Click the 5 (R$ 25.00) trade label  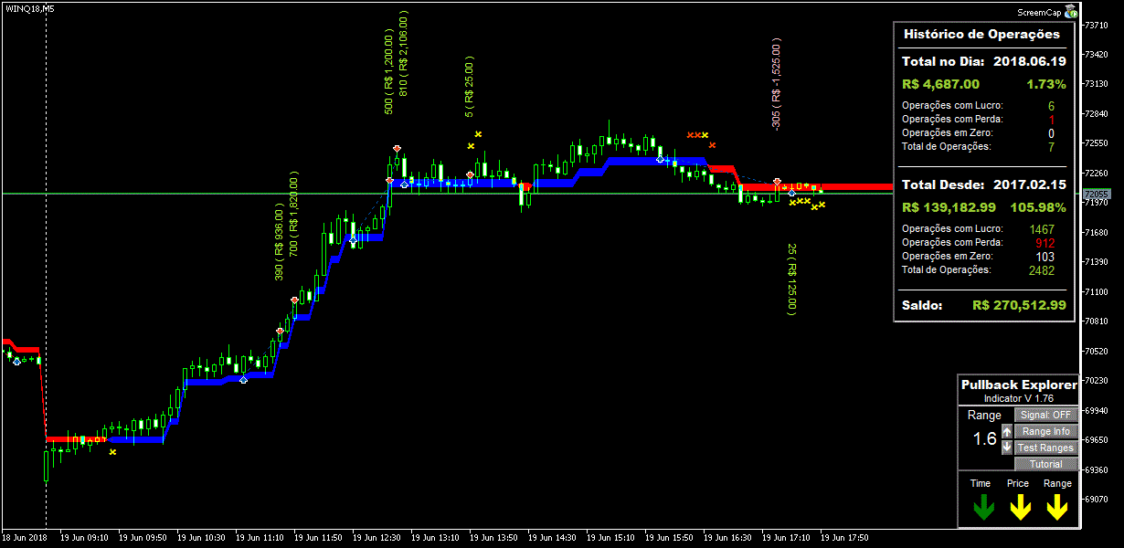coord(469,87)
